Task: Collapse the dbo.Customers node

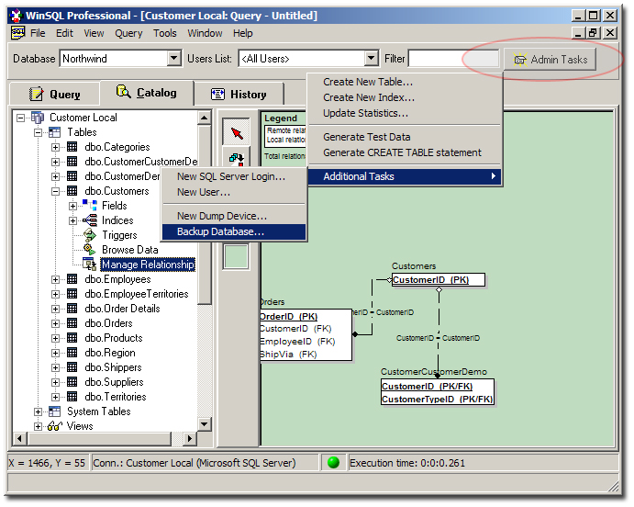Action: pyautogui.click(x=55, y=191)
